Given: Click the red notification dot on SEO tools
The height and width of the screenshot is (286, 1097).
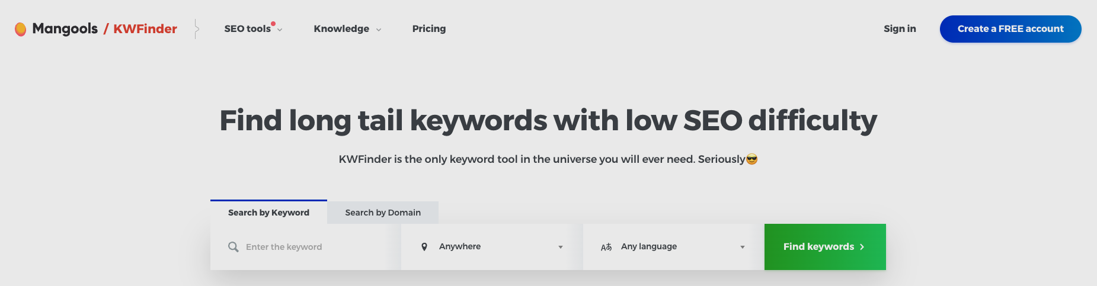Looking at the screenshot, I should 273,24.
